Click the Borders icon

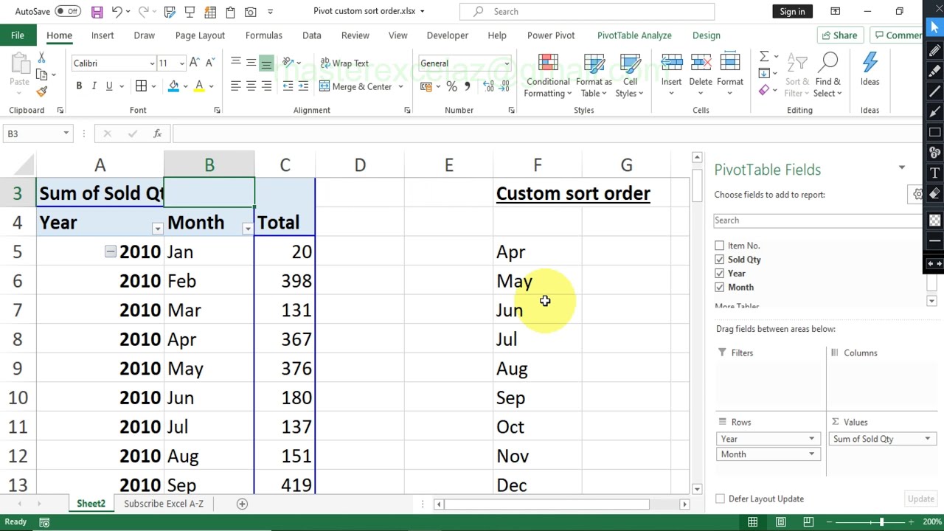pos(141,86)
